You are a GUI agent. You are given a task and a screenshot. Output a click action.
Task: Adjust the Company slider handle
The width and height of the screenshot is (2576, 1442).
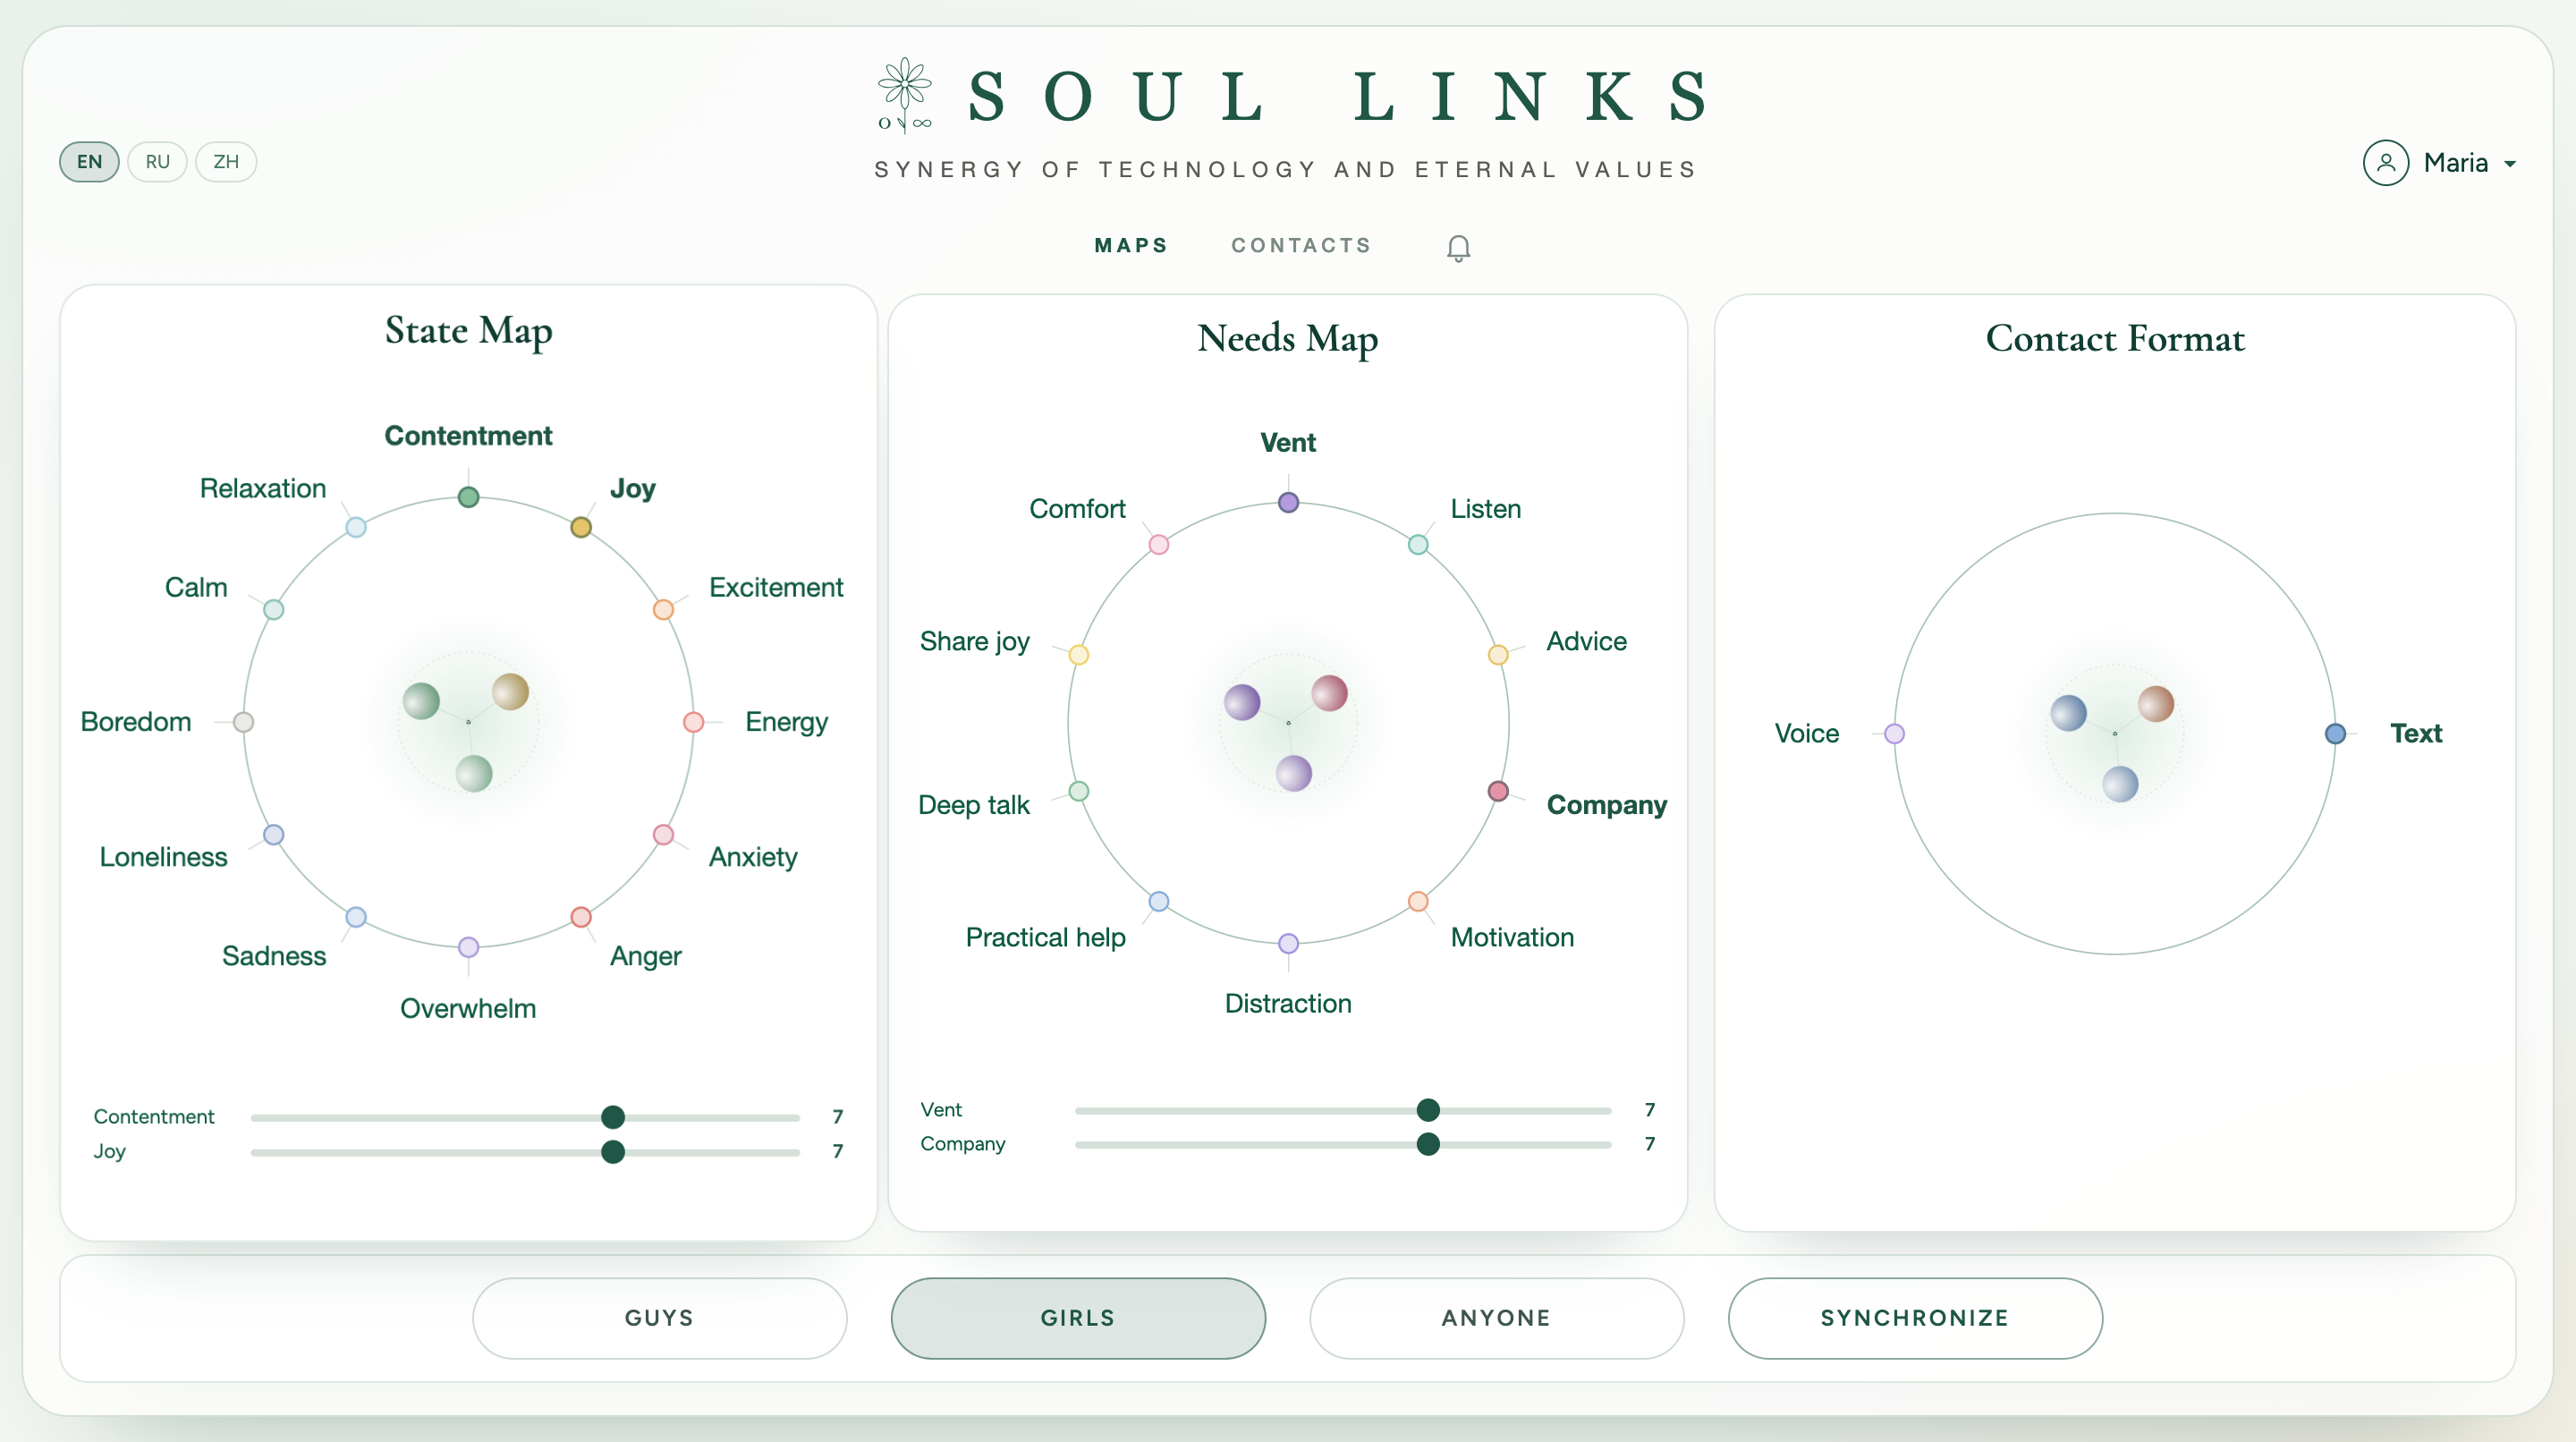point(1428,1144)
